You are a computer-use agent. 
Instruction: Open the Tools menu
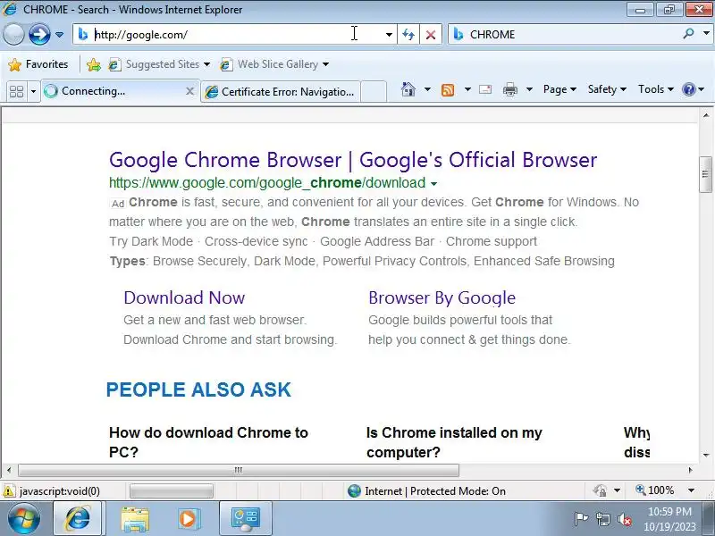tap(655, 89)
